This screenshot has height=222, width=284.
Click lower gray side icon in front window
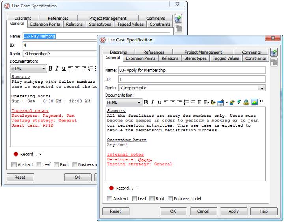(x=274, y=62)
